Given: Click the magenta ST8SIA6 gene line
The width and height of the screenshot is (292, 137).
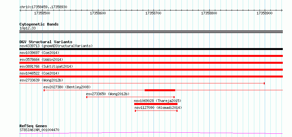Looking at the screenshot, I should (x=151, y=133).
